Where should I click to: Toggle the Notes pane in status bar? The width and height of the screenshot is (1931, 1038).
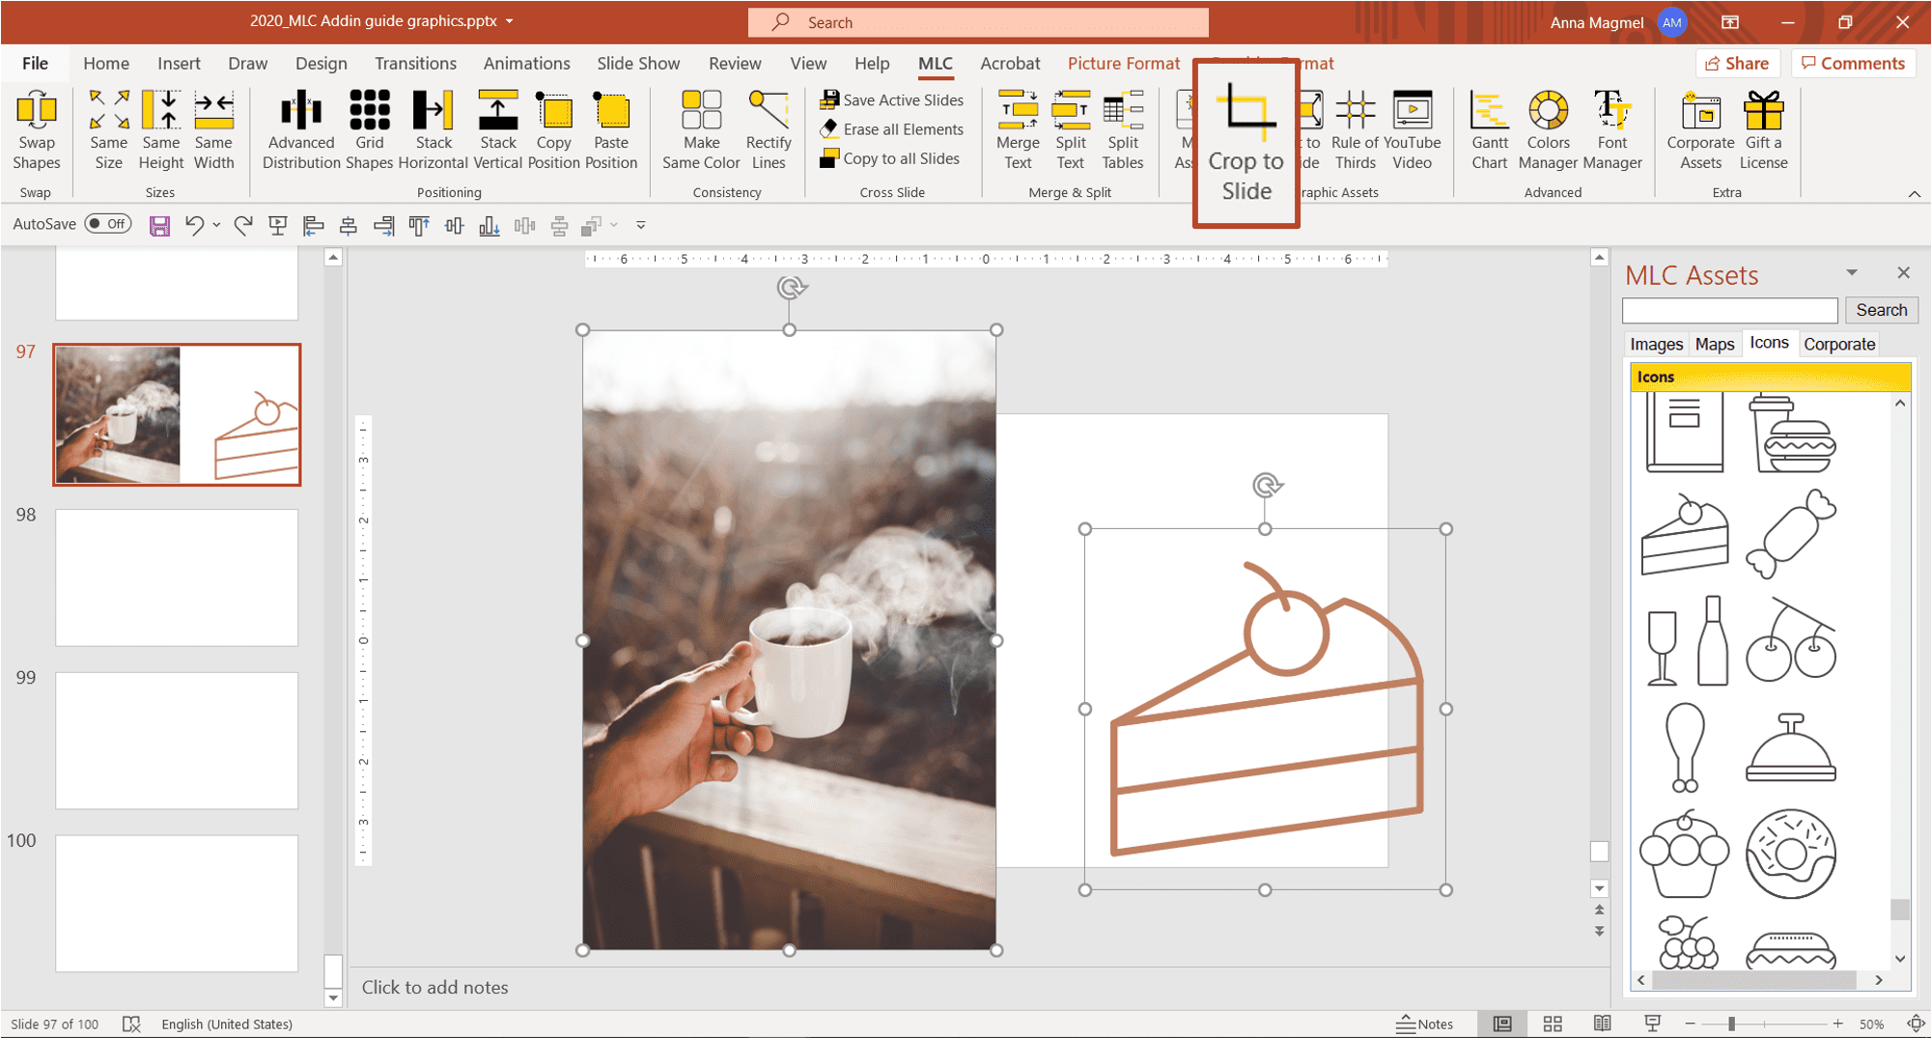1424,1024
